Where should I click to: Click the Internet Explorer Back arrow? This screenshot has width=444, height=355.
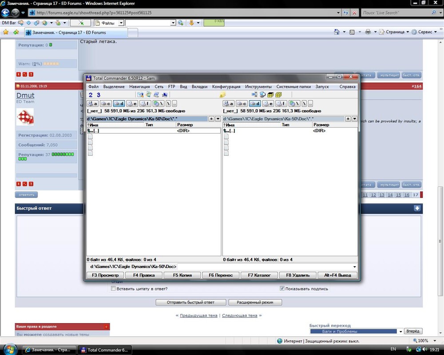[x=5, y=12]
